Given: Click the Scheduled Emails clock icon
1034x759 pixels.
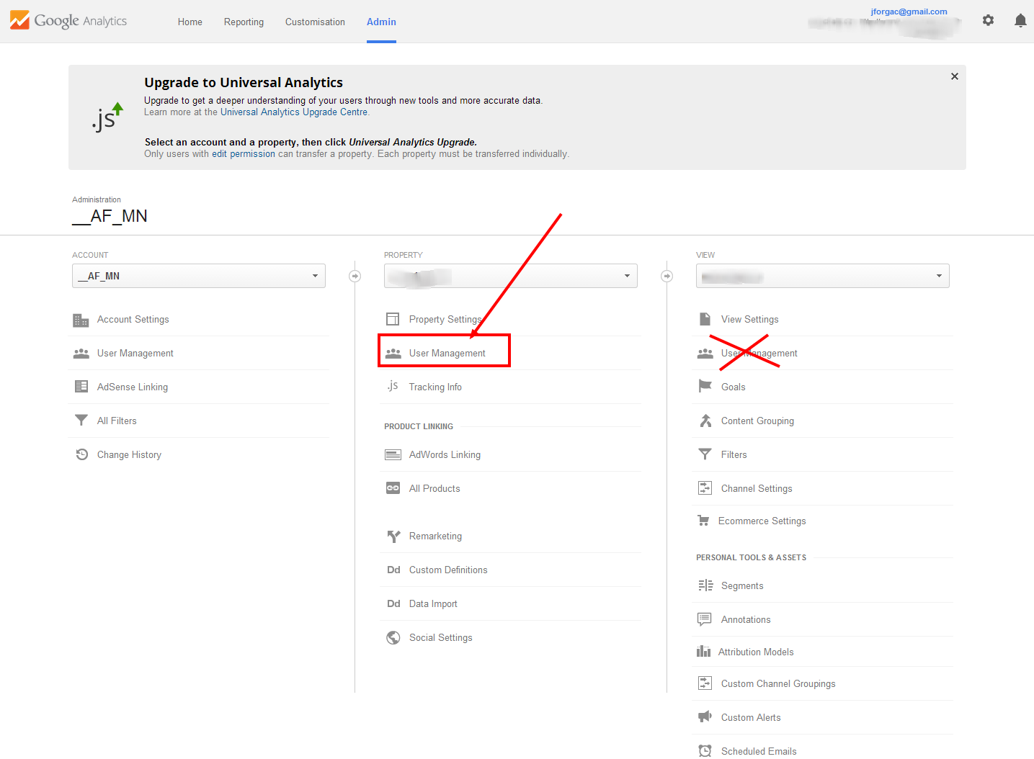Looking at the screenshot, I should click(705, 751).
